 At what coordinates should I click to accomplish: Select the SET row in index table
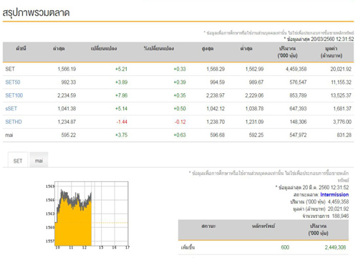coord(178,69)
